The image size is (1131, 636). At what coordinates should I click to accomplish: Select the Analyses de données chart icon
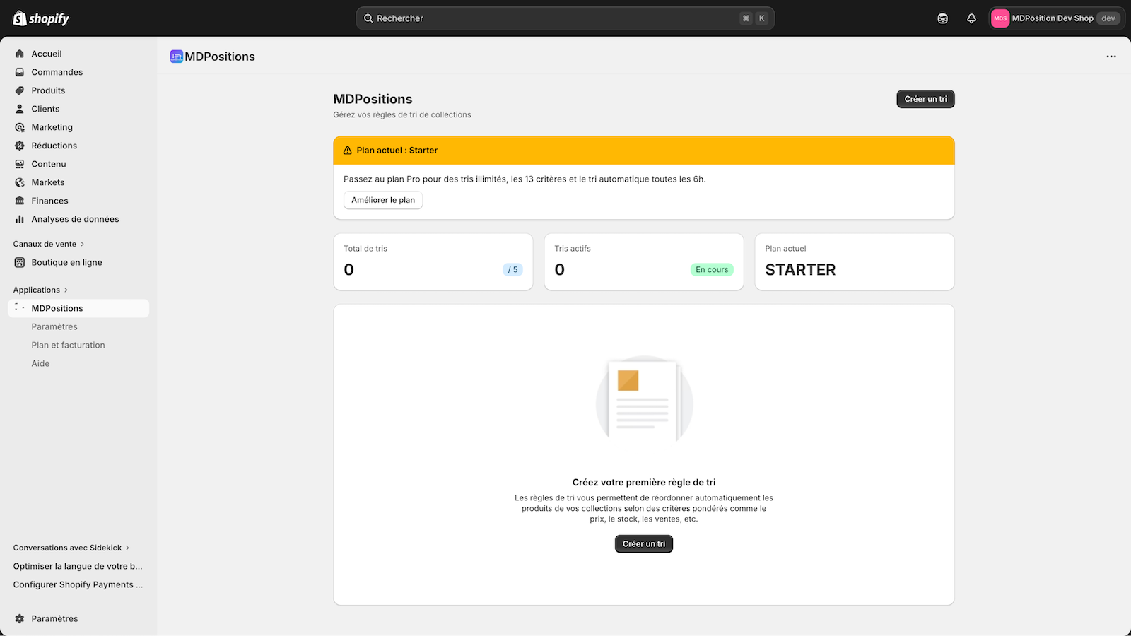click(20, 219)
